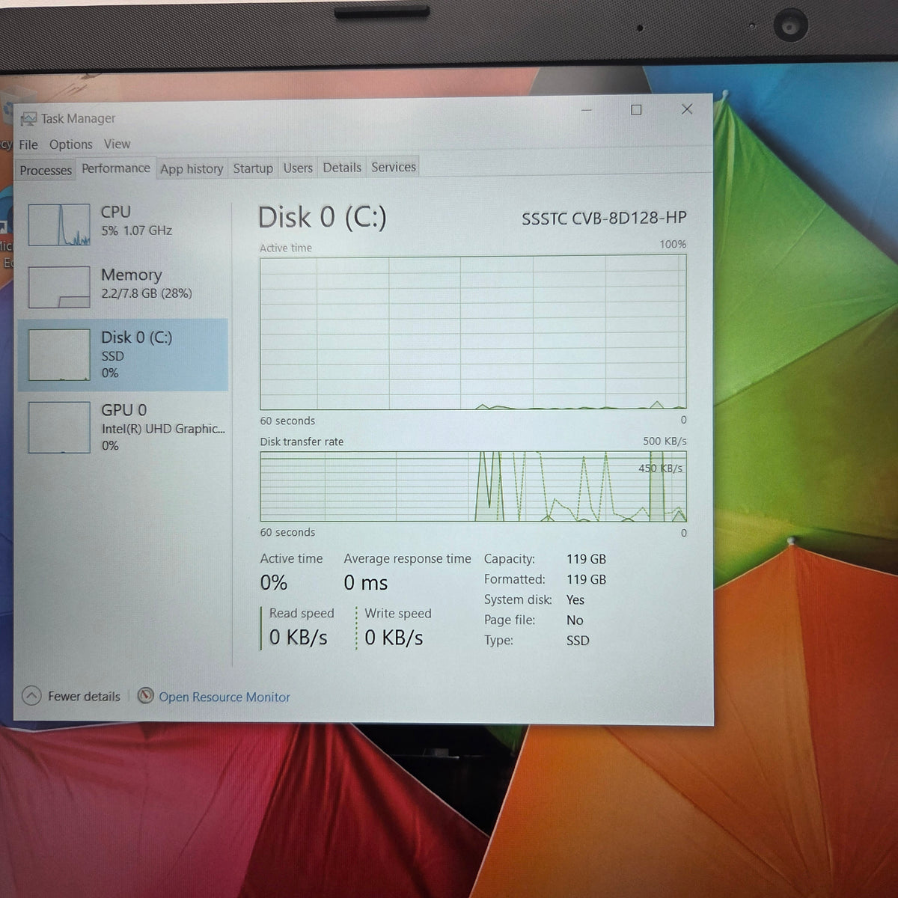The image size is (898, 898).
Task: Open the File menu
Action: pos(28,144)
